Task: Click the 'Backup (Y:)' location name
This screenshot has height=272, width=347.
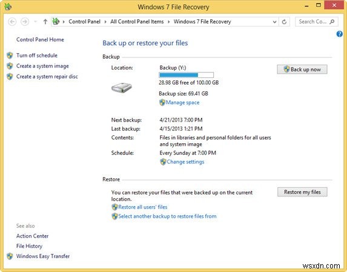Action: [x=173, y=68]
